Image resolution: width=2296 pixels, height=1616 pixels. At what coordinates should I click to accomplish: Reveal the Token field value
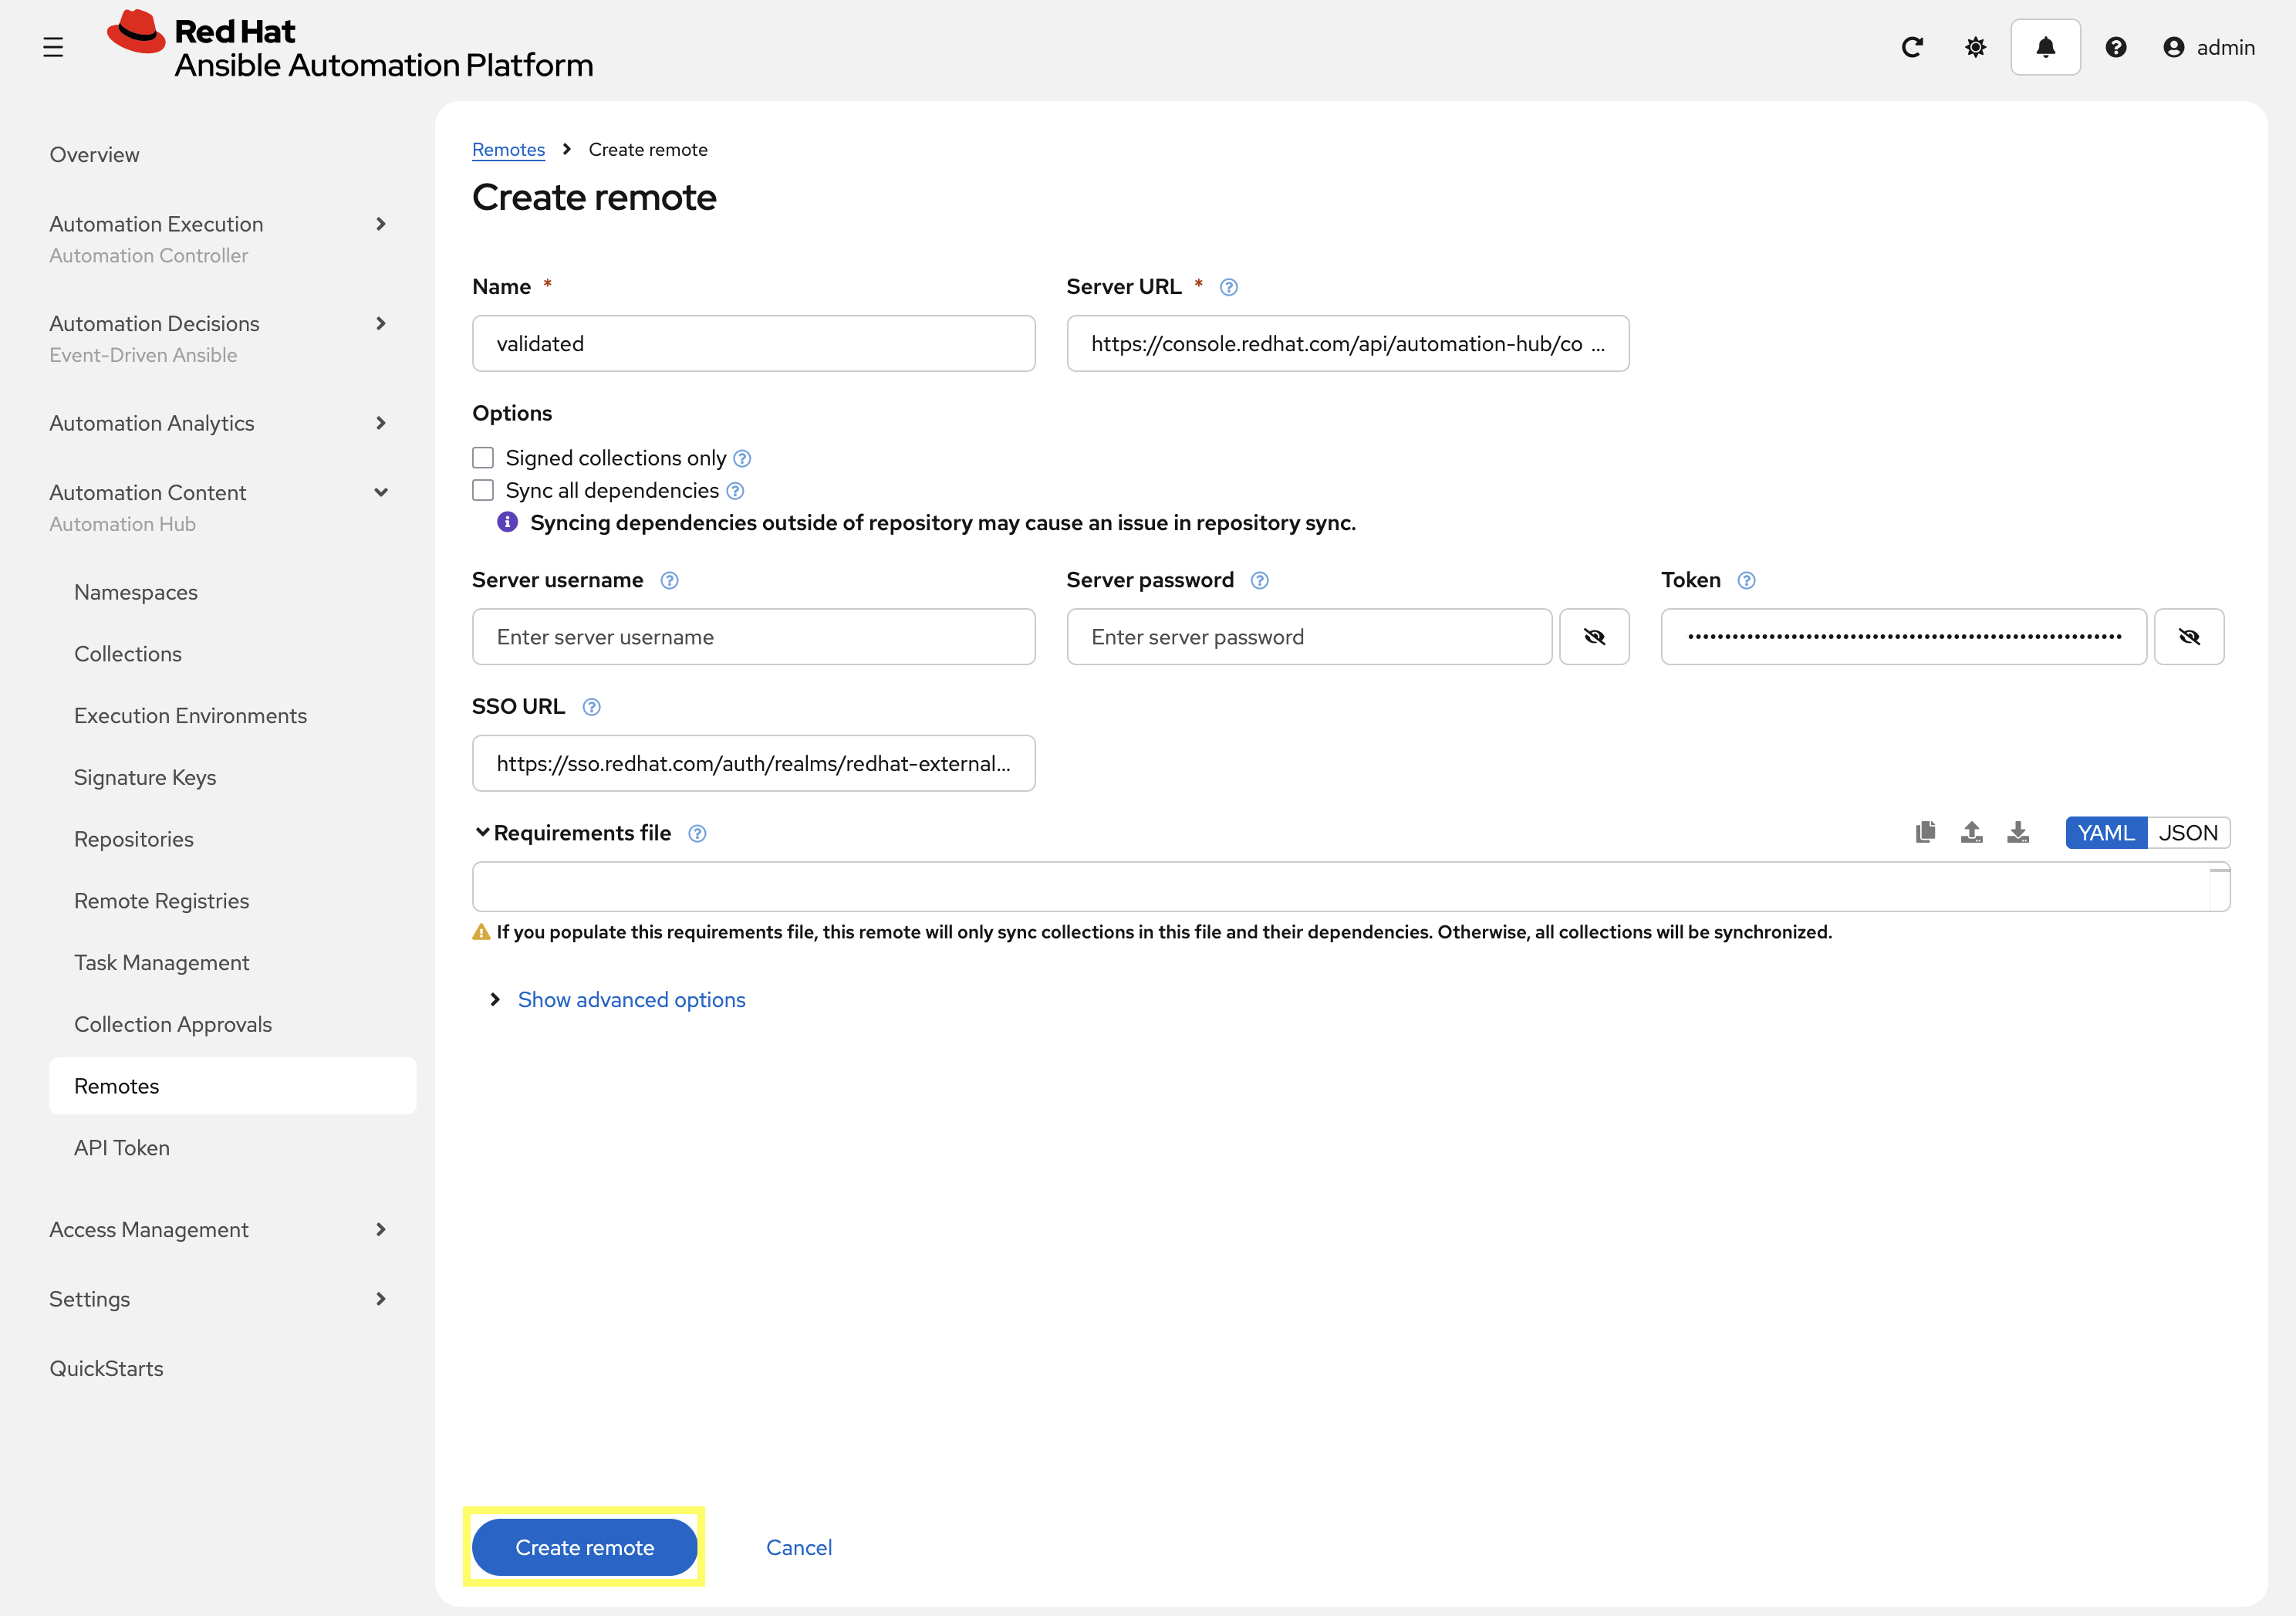[x=2188, y=637]
